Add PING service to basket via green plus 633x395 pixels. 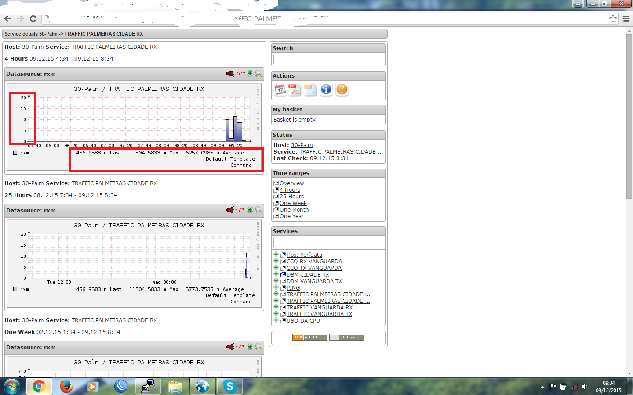point(276,287)
